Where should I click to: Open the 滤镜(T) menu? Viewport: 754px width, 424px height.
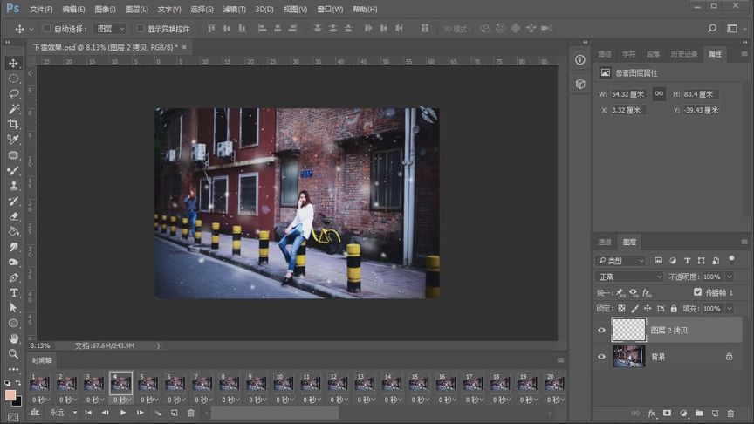pyautogui.click(x=233, y=9)
